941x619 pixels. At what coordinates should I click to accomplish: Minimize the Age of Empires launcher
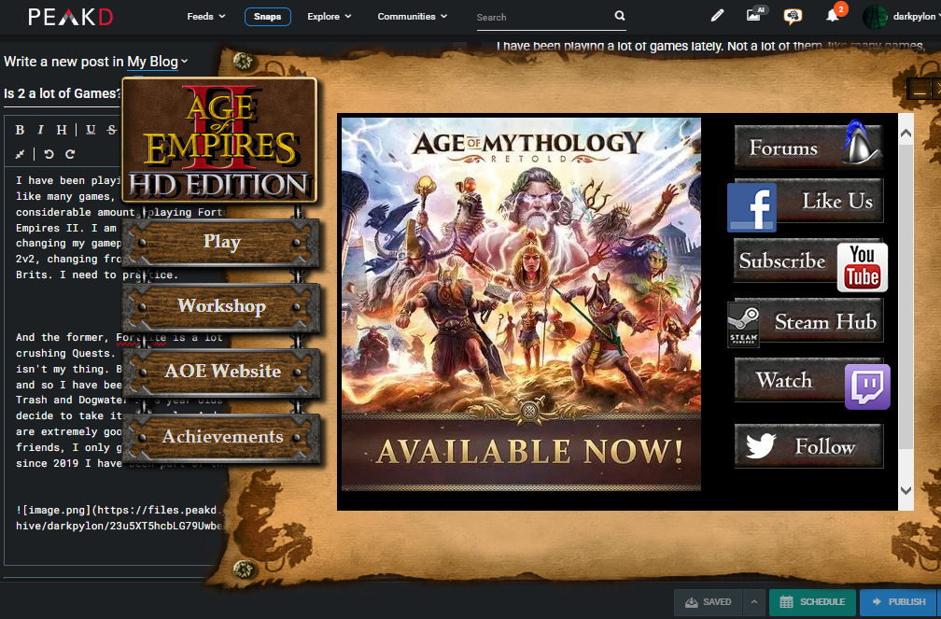(919, 89)
